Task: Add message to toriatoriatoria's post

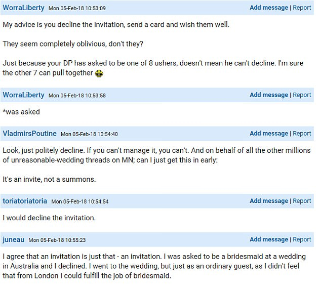Action: [x=269, y=201]
